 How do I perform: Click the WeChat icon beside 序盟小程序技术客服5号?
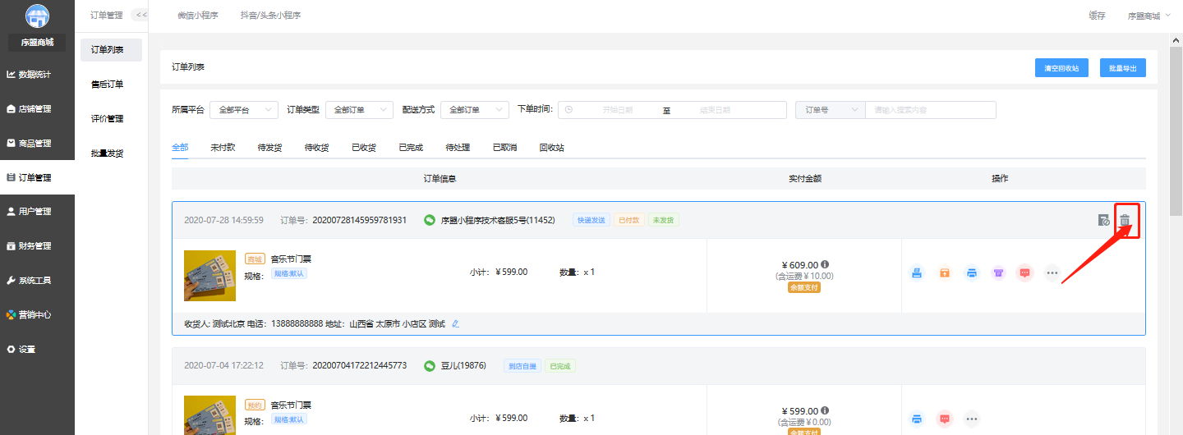(429, 220)
